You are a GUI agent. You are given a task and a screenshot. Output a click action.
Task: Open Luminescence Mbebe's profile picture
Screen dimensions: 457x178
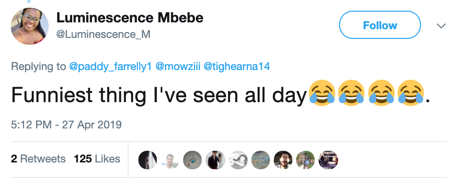point(30,26)
